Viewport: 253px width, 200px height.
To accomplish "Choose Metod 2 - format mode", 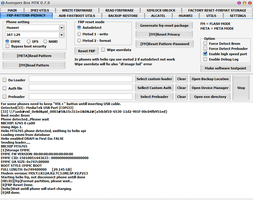I will (79, 40).
